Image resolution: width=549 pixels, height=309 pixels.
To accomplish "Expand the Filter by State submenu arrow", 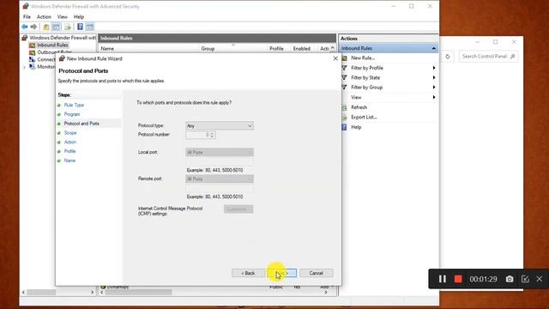I will pyautogui.click(x=434, y=77).
